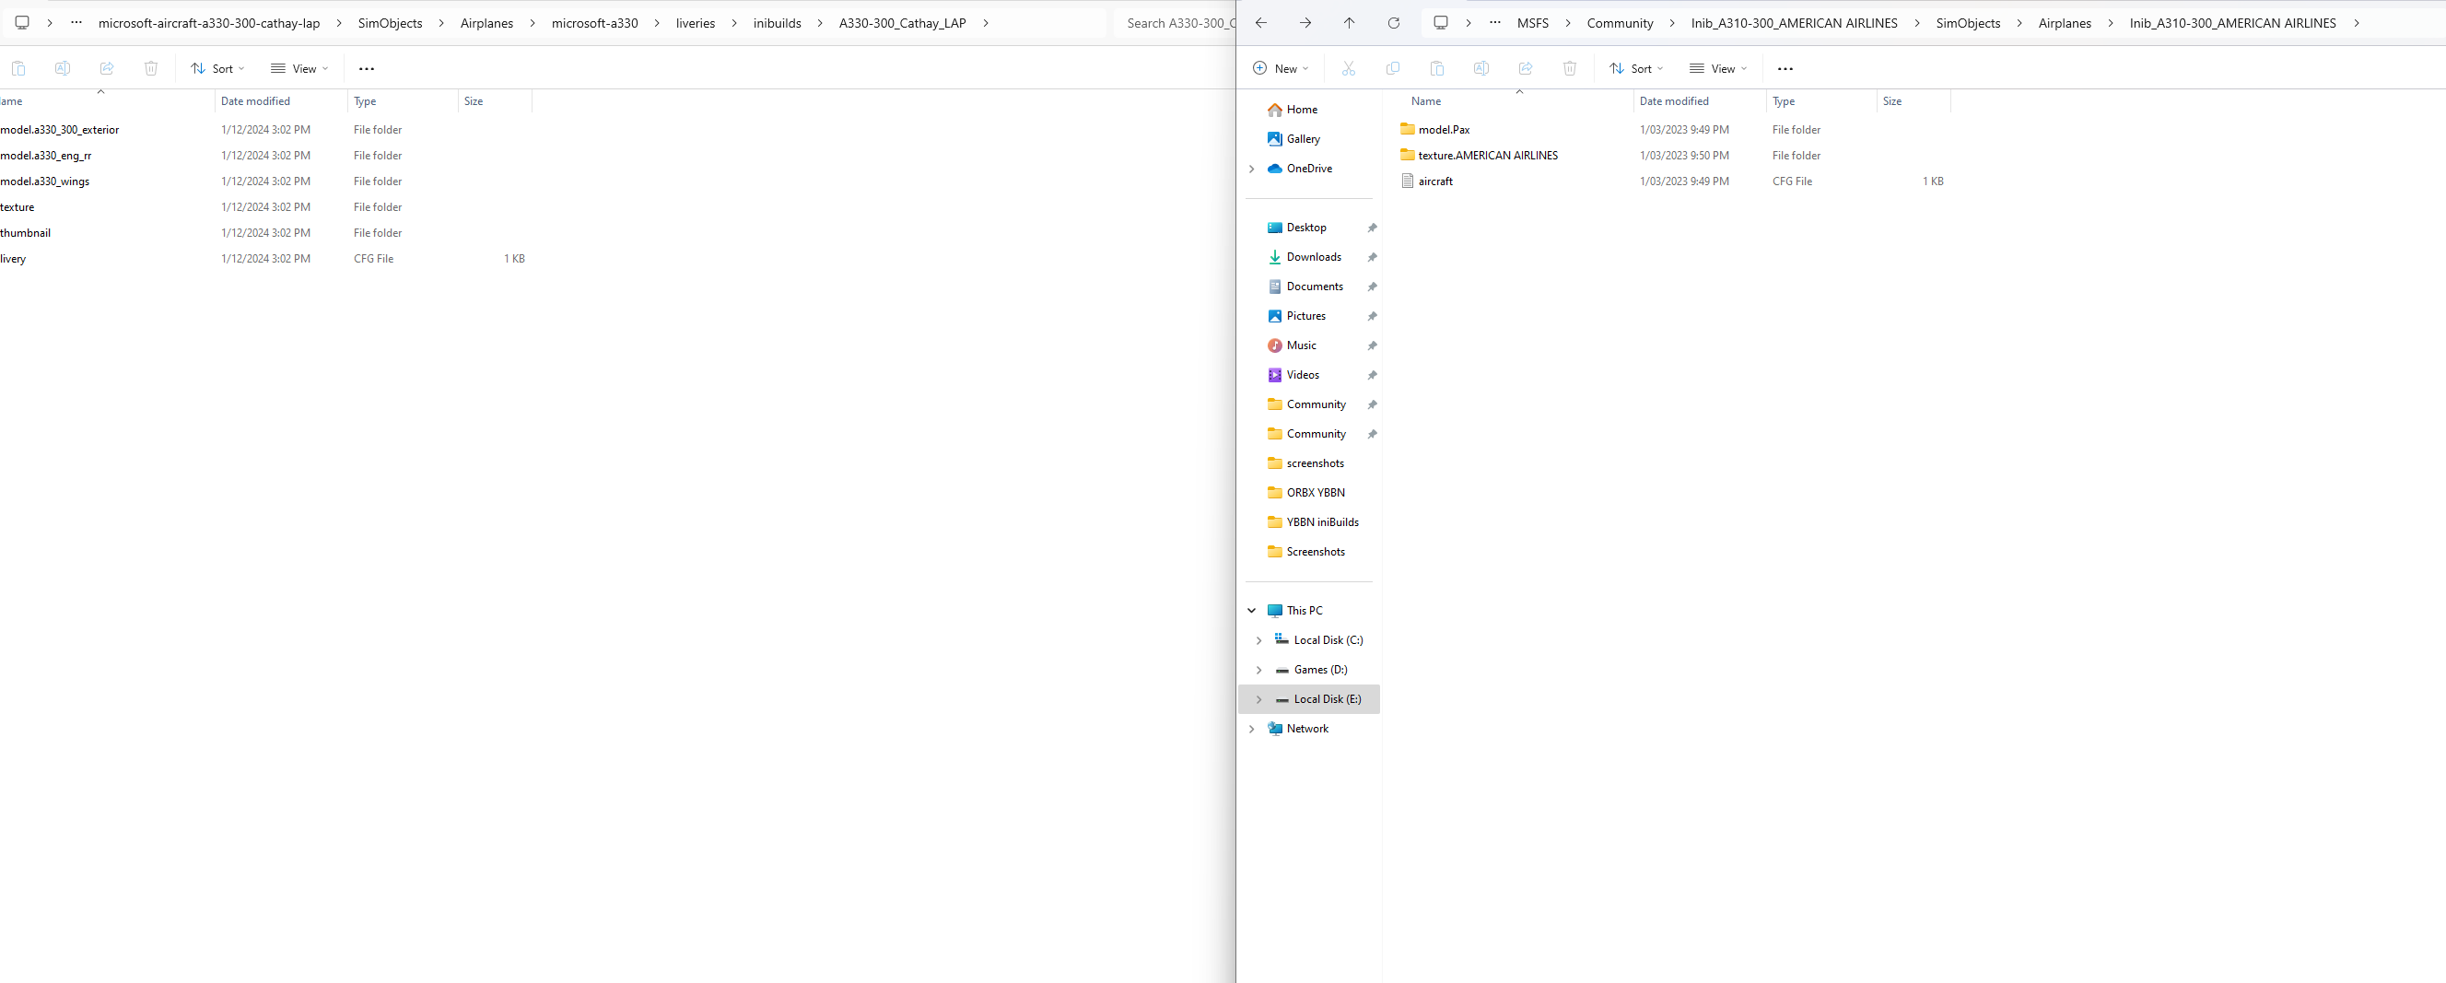Open See more options in the left window toolbar
Screen dimensions: 2446x983
pyautogui.click(x=367, y=68)
